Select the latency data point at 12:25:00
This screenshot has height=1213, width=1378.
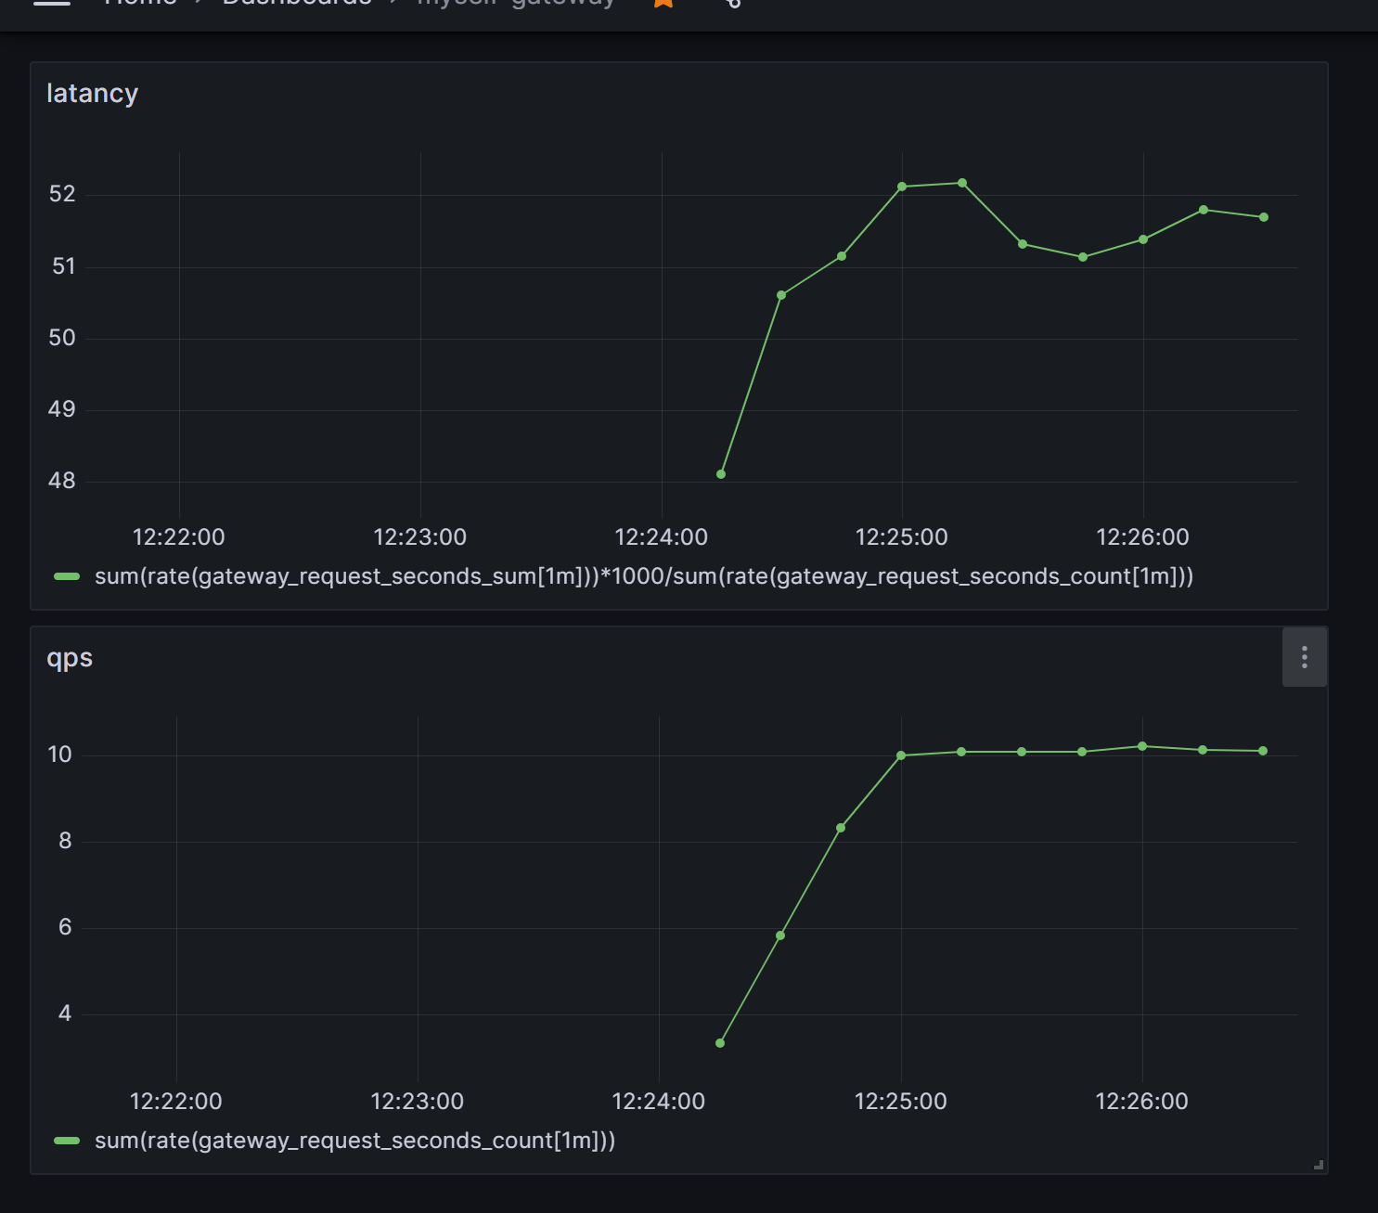coord(902,187)
